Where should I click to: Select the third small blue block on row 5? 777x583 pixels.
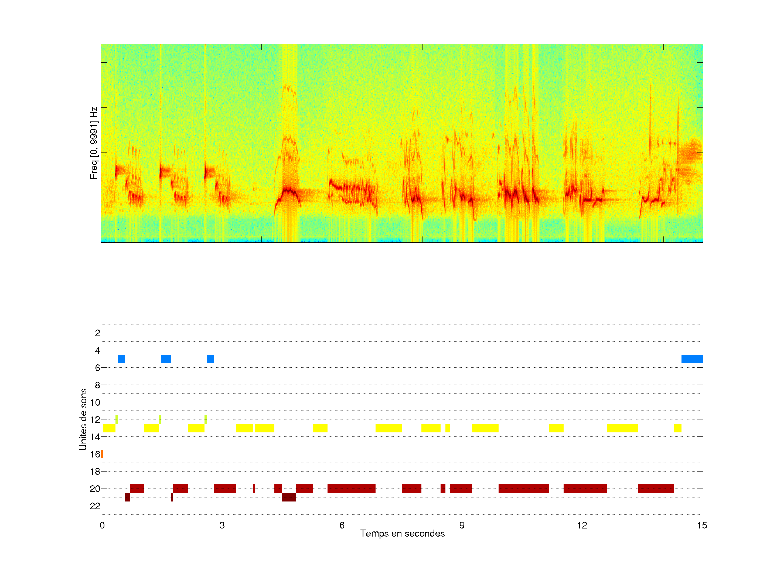pyautogui.click(x=210, y=359)
